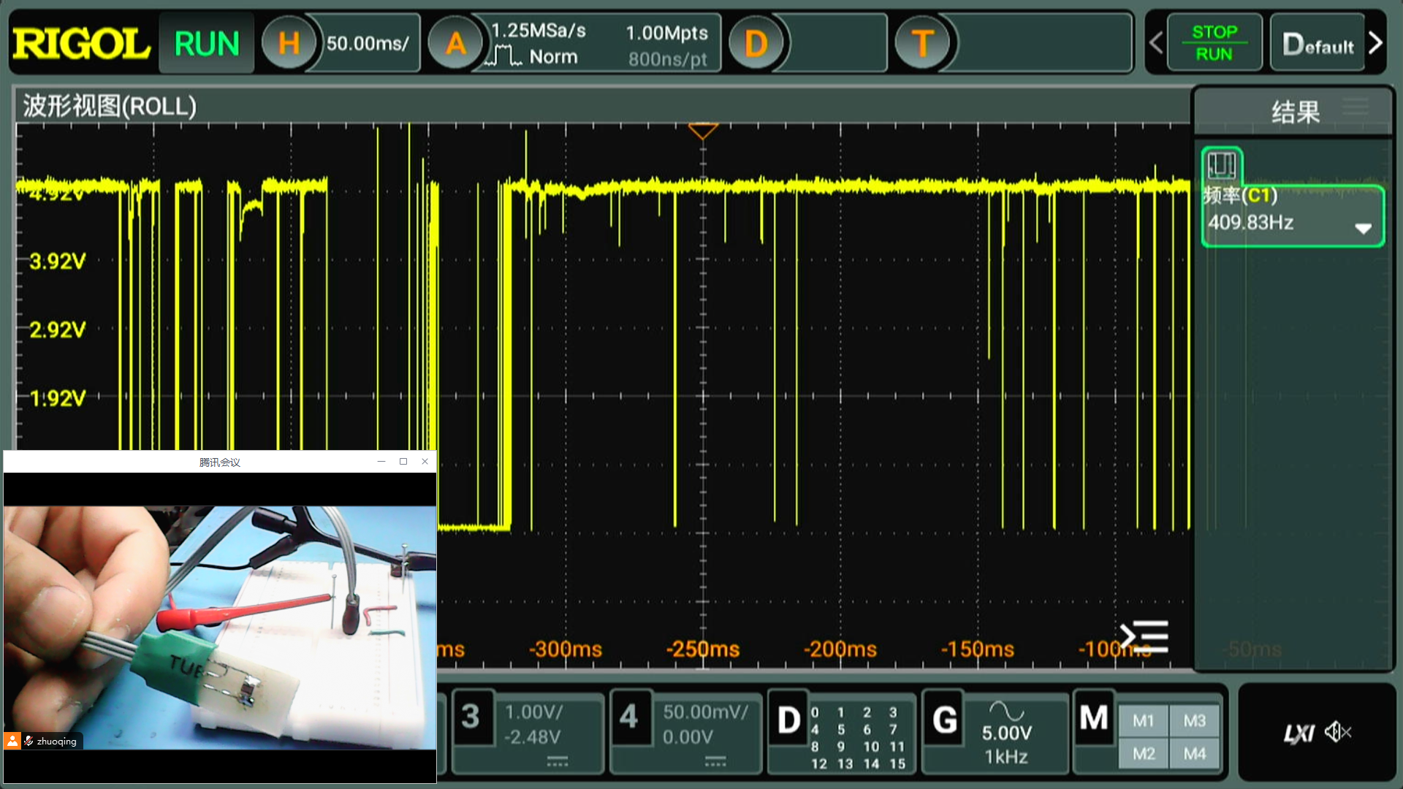Click the measurement results frequency icon

[1222, 164]
